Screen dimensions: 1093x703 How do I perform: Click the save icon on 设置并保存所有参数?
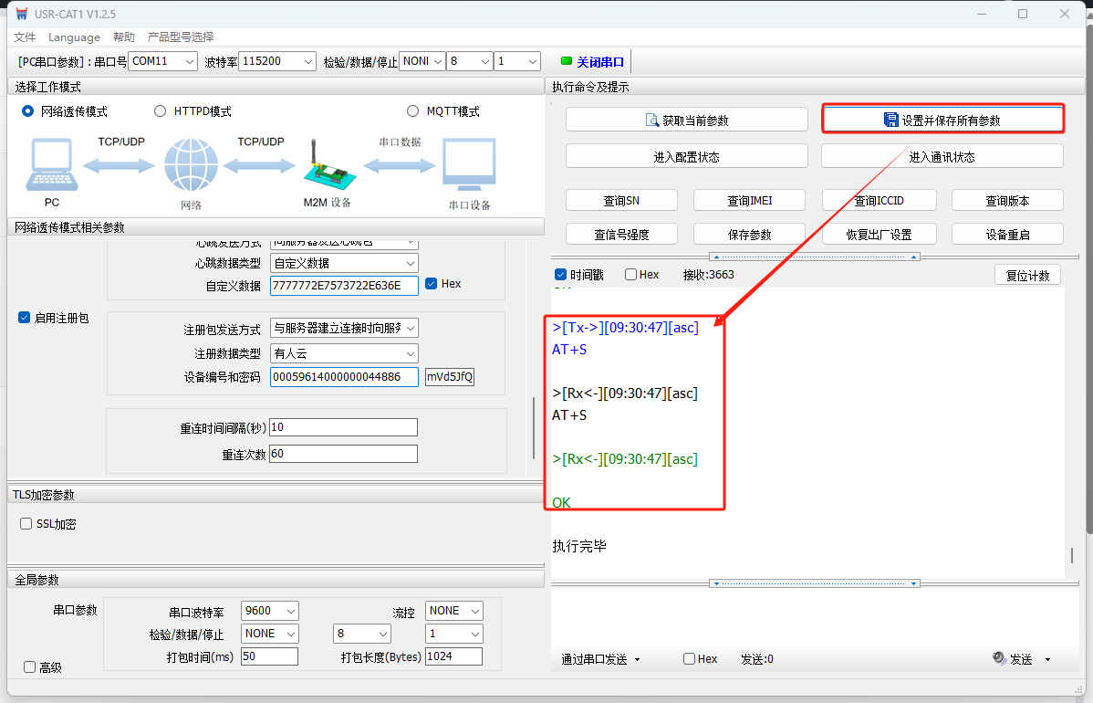pyautogui.click(x=890, y=120)
